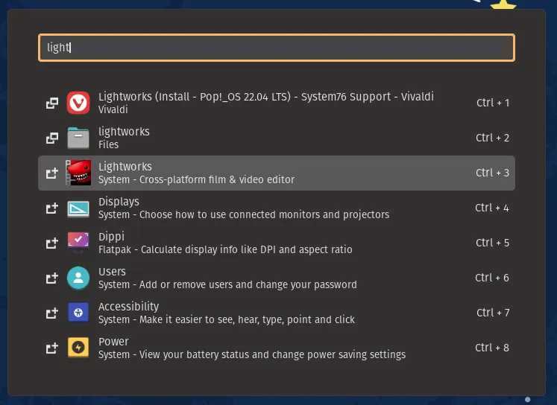
Task: Click the launch icon beside the Lightworks app
Action: 52,173
